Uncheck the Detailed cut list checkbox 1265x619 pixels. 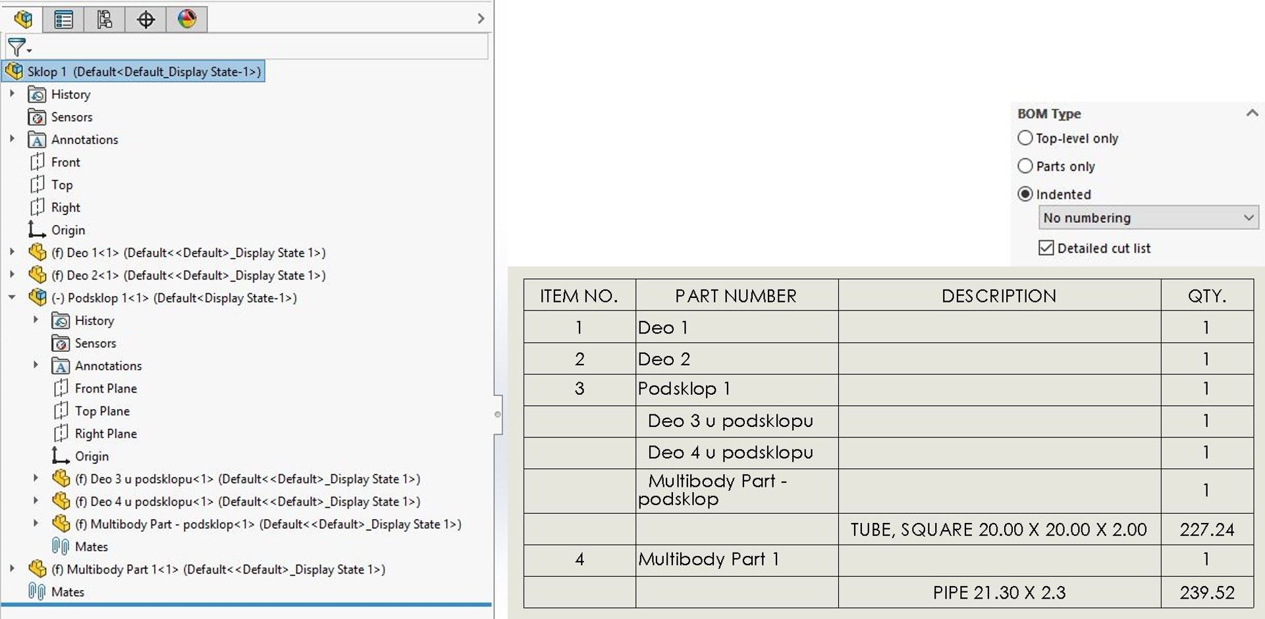click(x=1046, y=248)
